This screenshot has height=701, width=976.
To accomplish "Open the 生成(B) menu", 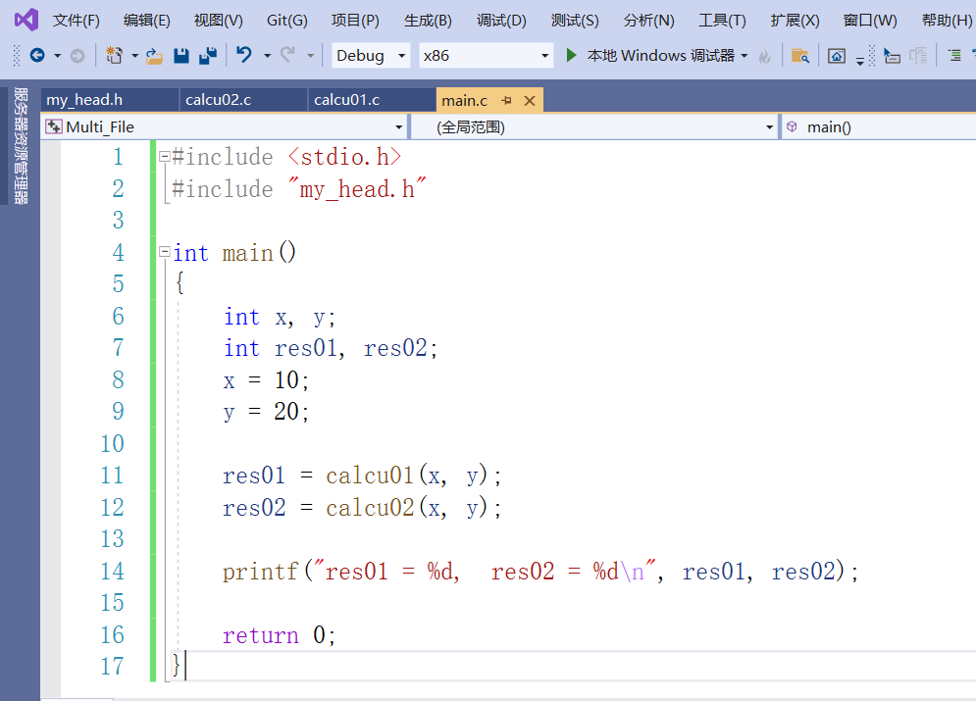I will (x=428, y=21).
